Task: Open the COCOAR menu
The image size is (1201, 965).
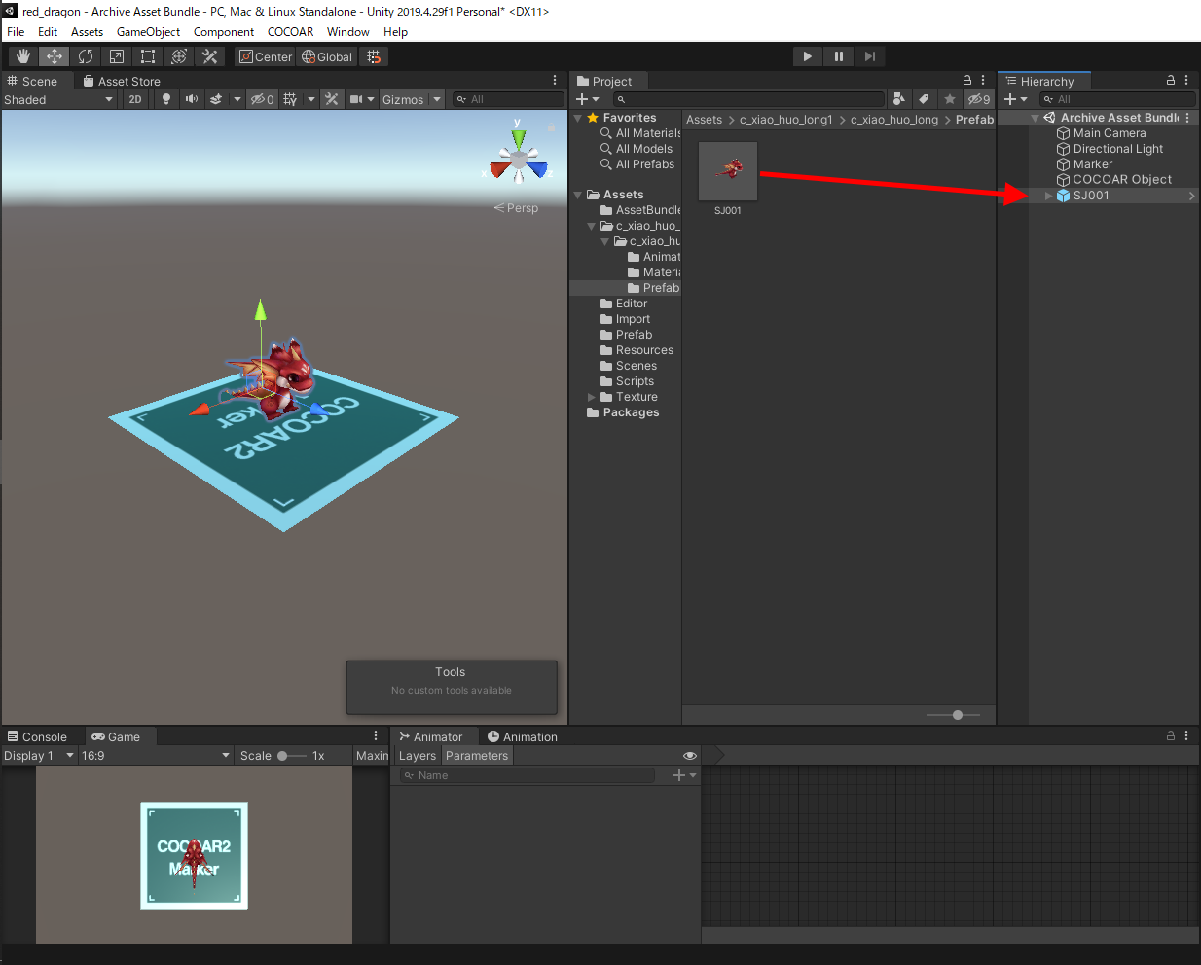Action: pos(290,32)
